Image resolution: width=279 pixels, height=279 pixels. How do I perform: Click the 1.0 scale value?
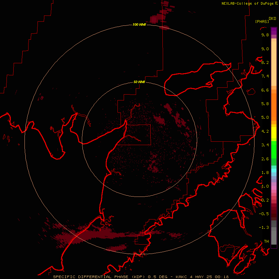(265, 186)
